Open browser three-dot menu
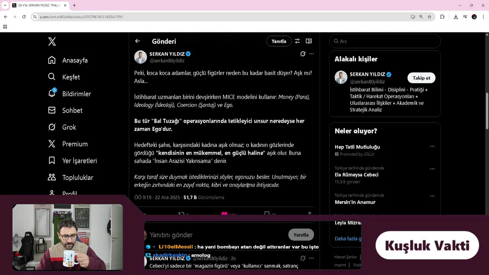Screen dimensions: 489x275 (484, 17)
